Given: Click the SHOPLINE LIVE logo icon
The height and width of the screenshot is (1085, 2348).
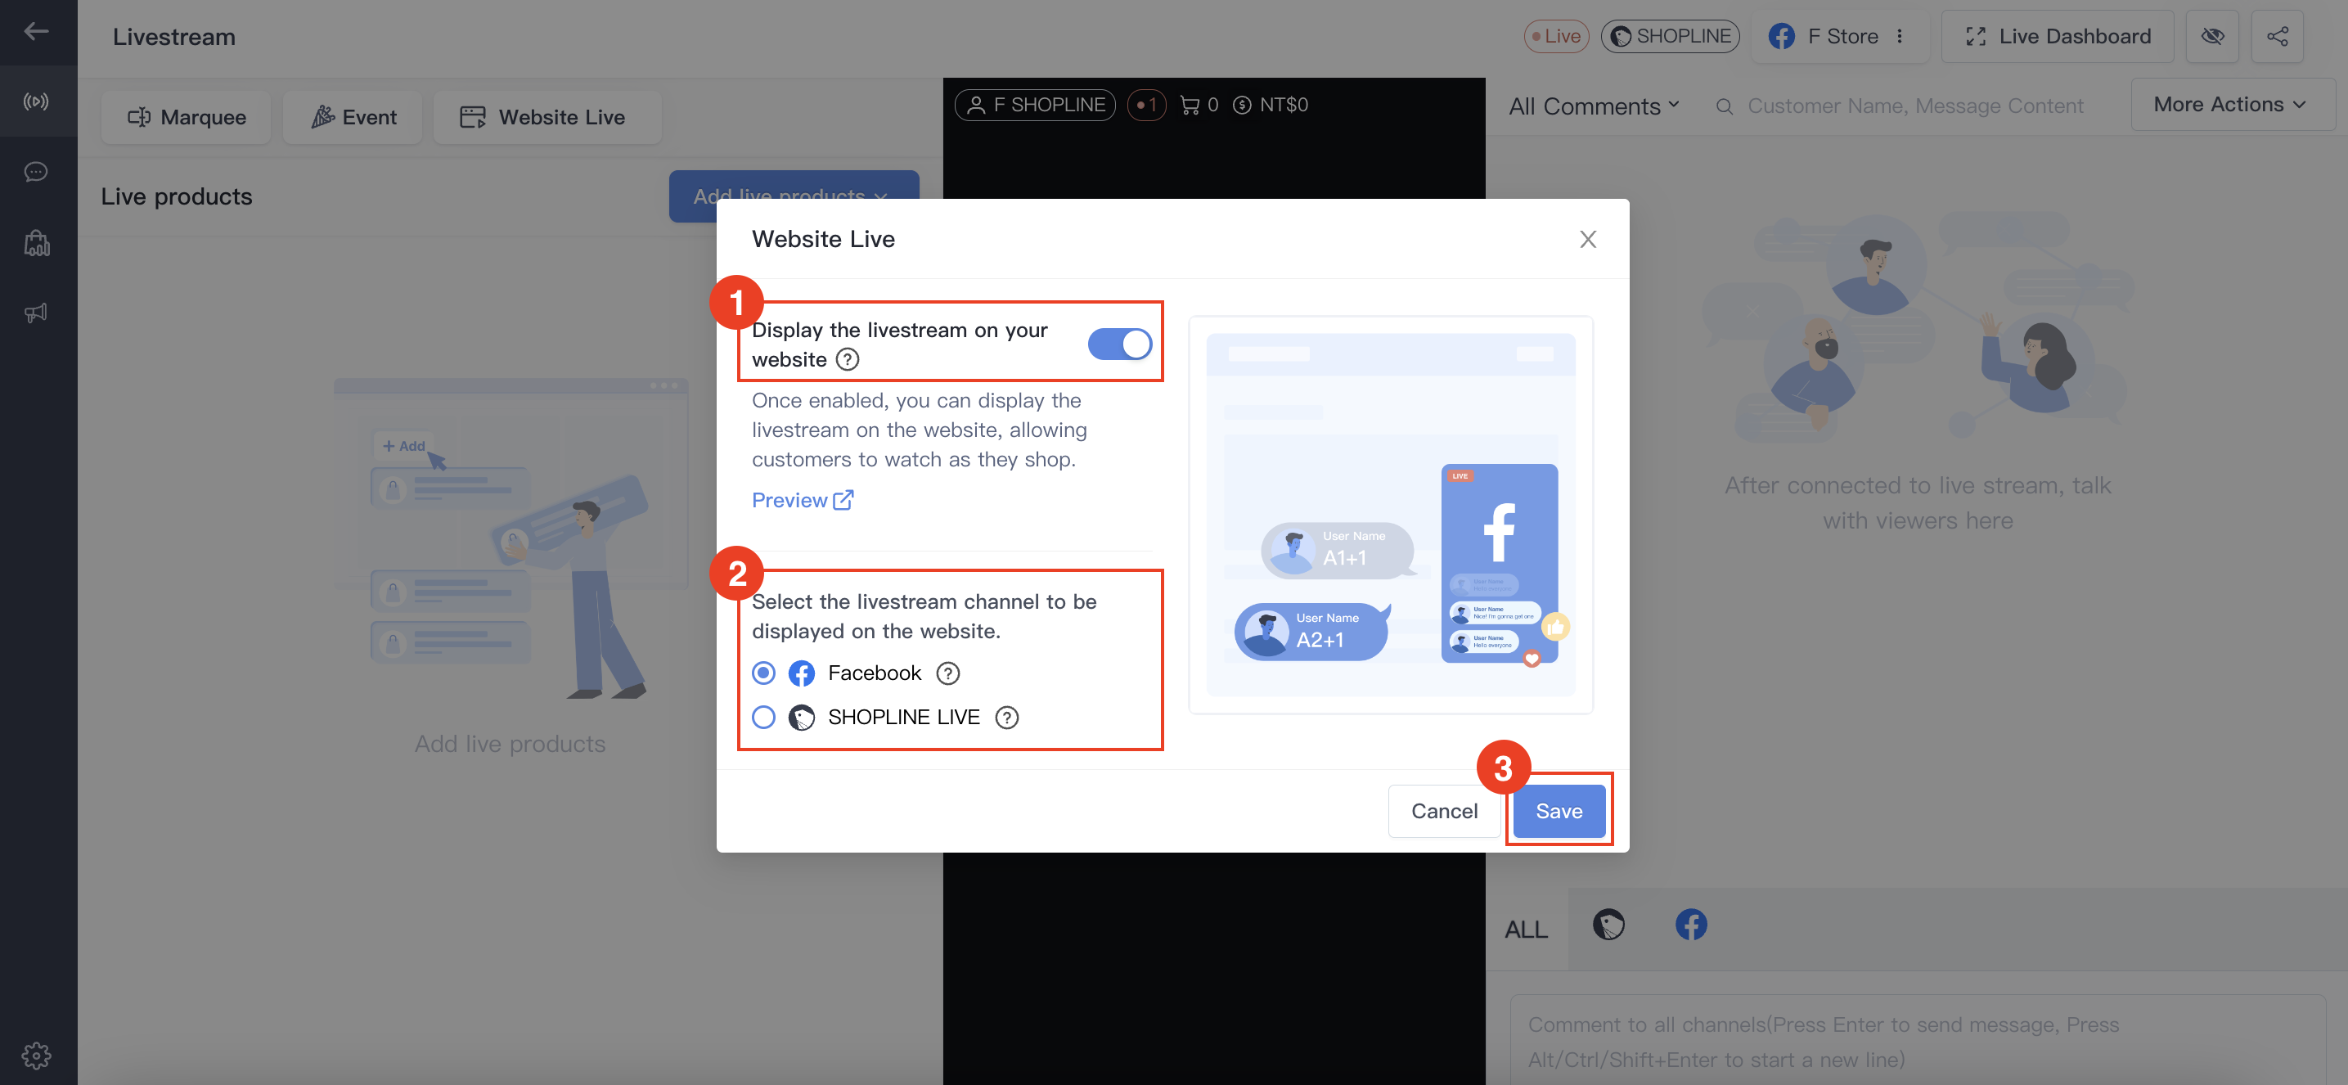Looking at the screenshot, I should [x=801, y=718].
